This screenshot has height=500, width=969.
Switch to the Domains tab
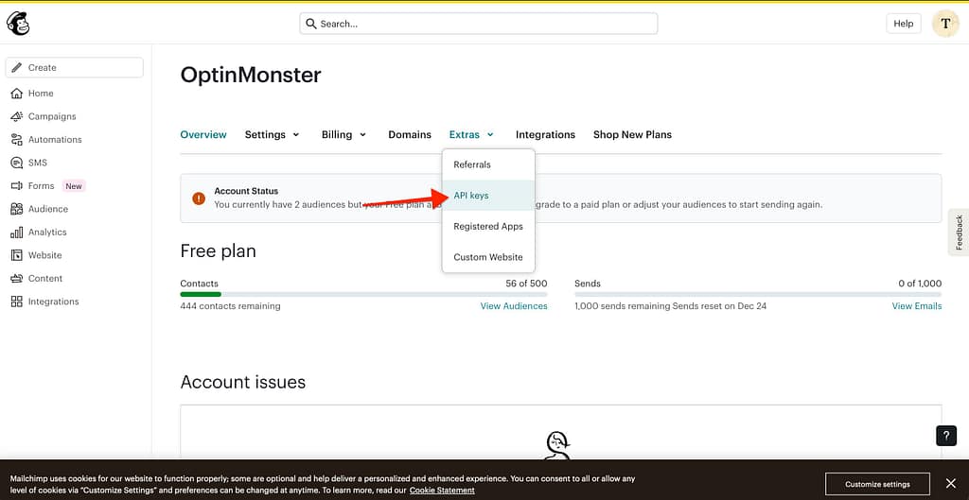tap(410, 134)
